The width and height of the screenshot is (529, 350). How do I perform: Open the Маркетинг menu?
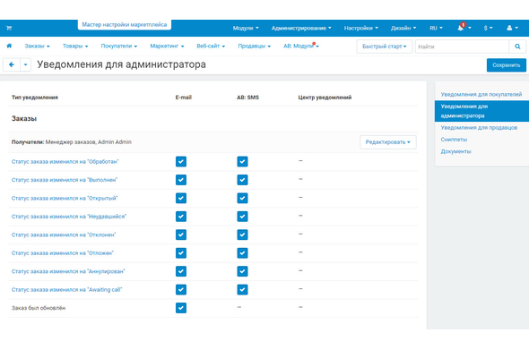click(167, 47)
